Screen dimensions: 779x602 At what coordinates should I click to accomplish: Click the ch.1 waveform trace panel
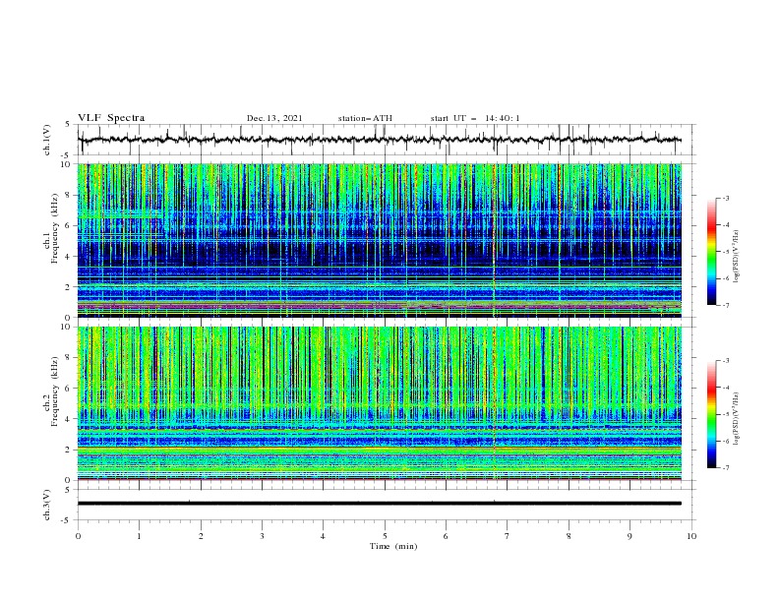click(386, 140)
